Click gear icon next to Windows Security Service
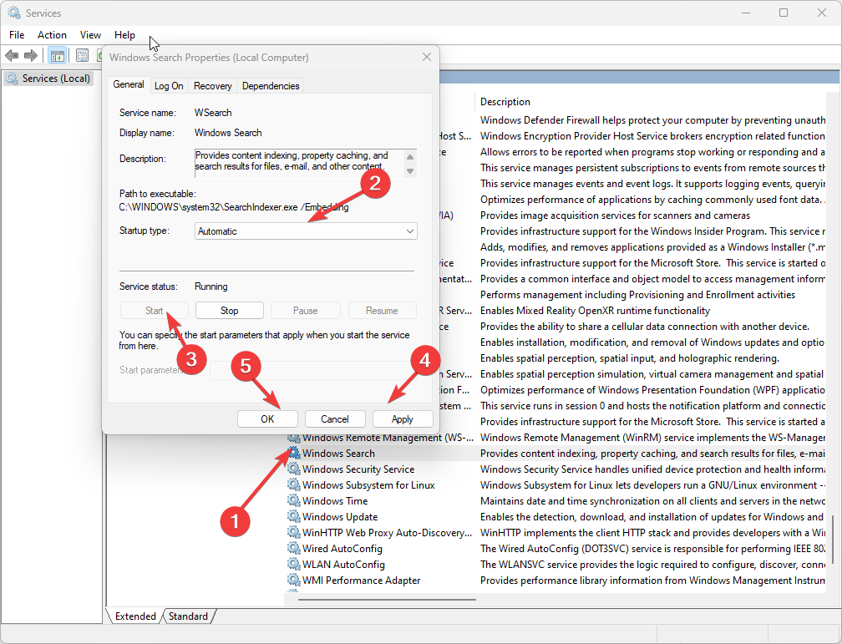 (x=293, y=469)
